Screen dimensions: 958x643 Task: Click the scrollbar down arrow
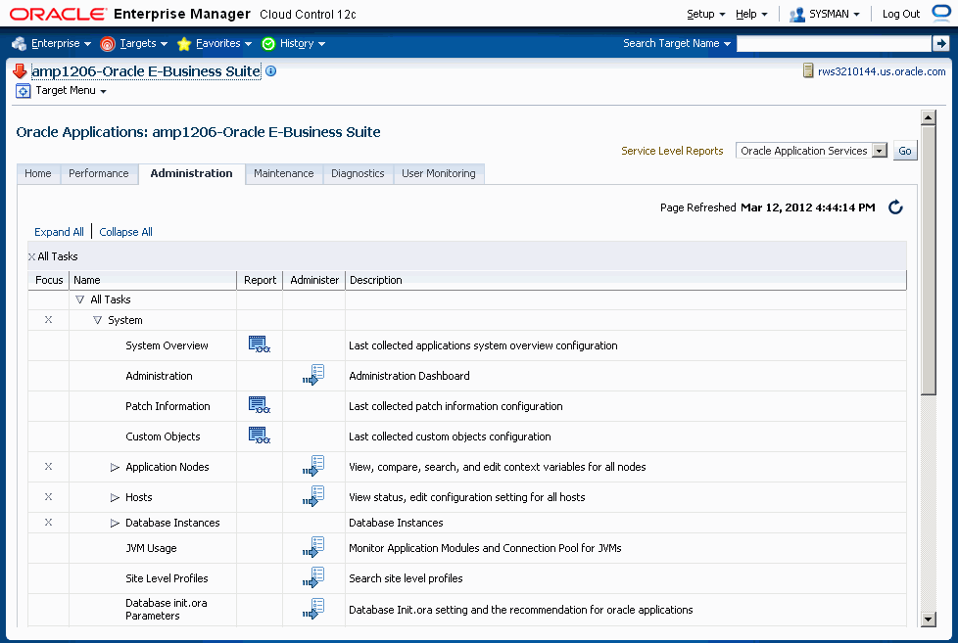click(928, 620)
